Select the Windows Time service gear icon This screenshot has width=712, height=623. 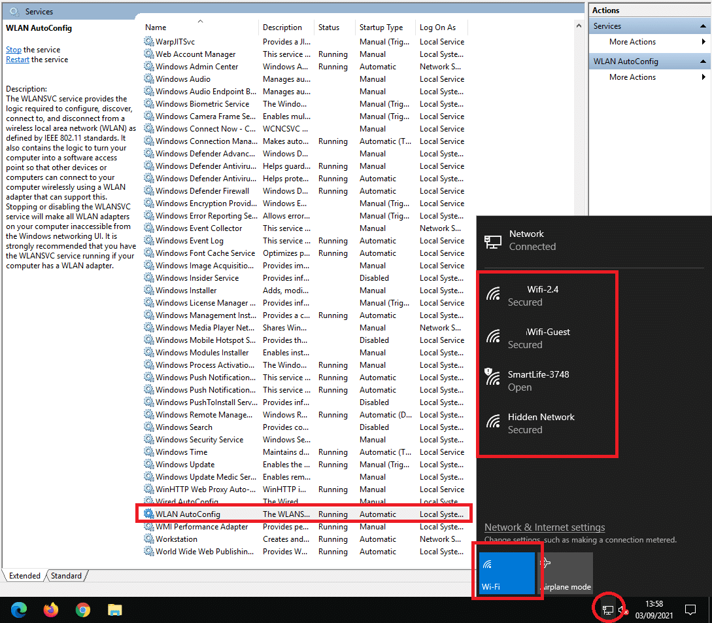(149, 452)
